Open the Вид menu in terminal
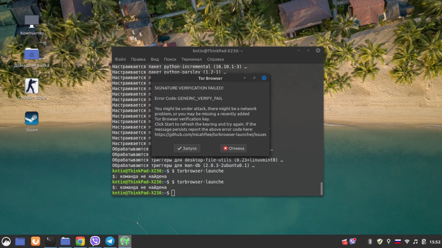This screenshot has width=442, height=248. (155, 59)
